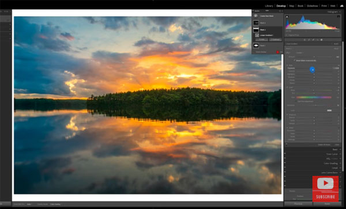Click the sunset photo in the preview

click(x=148, y=105)
